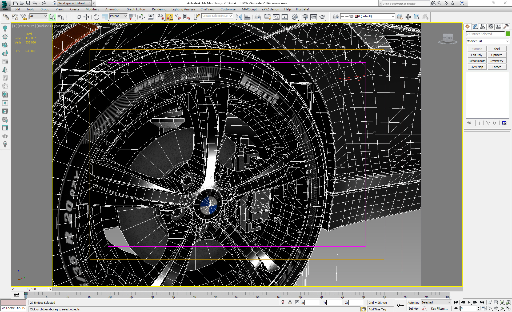This screenshot has height=312, width=512.
Task: Activate the Select Object tool
Action: 52,17
